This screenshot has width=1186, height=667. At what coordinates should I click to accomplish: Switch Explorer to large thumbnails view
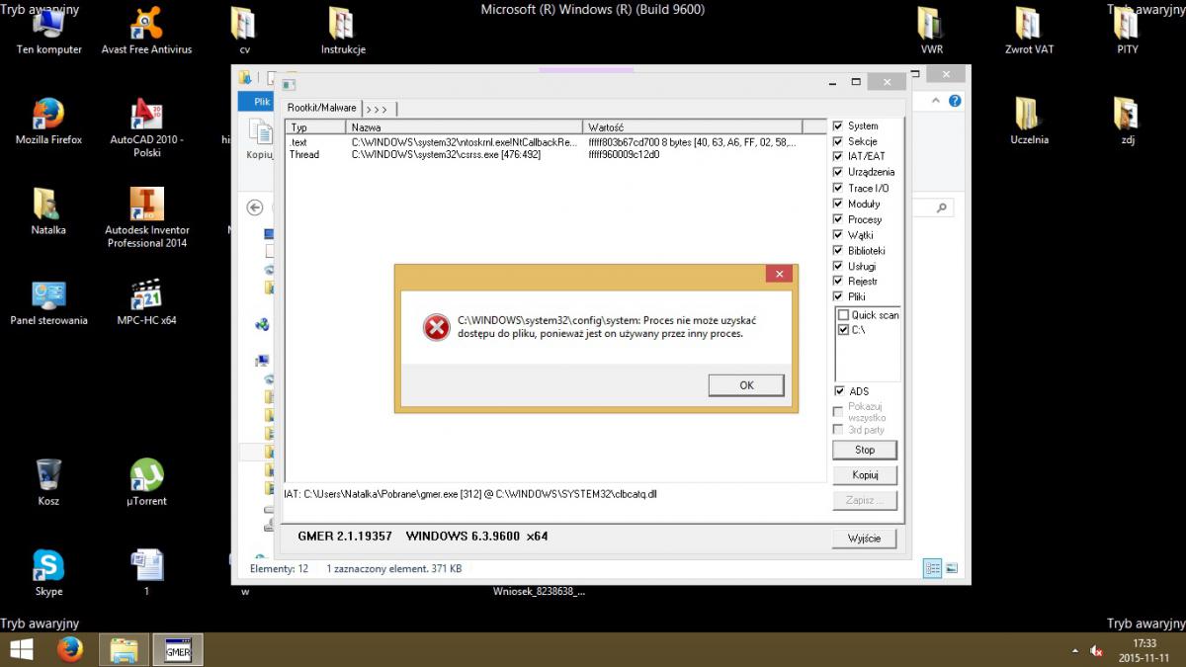coord(952,568)
